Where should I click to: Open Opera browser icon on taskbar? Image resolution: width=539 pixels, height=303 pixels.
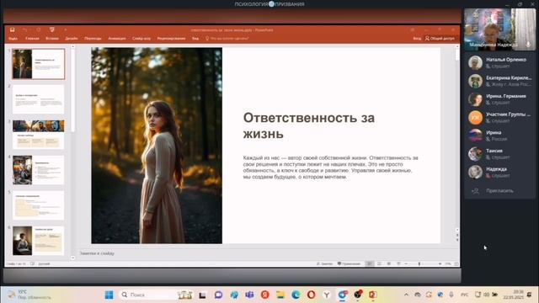(311, 295)
